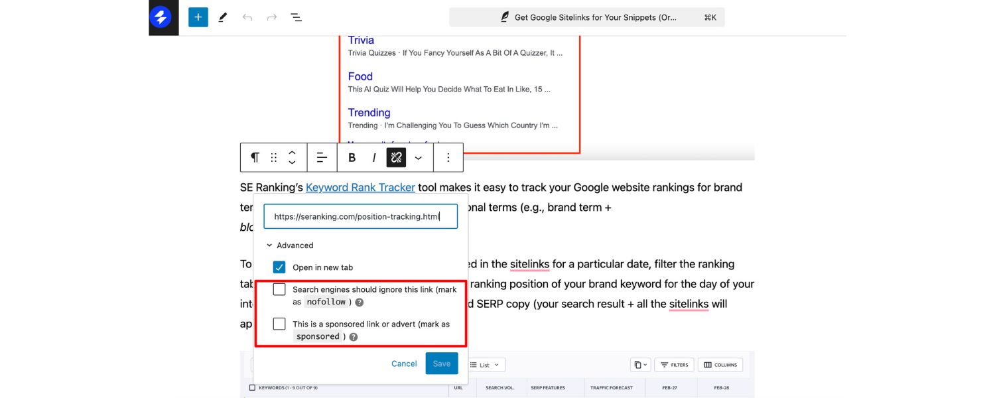Check the sponsored link checkbox
Image resolution: width=995 pixels, height=398 pixels.
[279, 324]
